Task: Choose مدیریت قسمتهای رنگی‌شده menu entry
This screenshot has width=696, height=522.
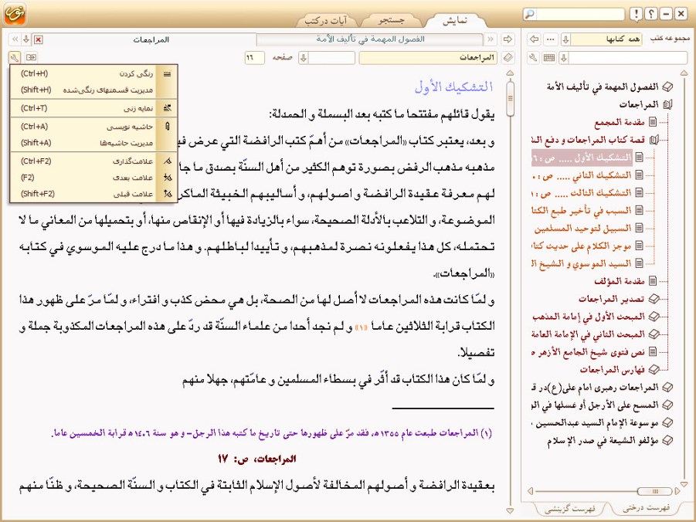Action: pyautogui.click(x=93, y=90)
